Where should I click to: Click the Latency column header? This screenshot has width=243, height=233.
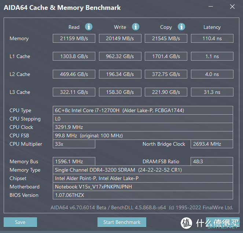pyautogui.click(x=212, y=27)
